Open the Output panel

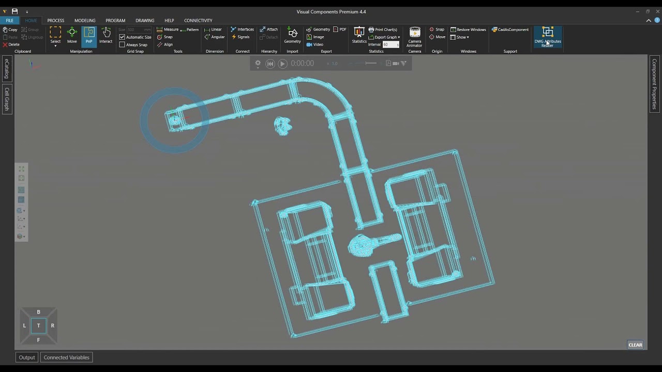click(27, 357)
